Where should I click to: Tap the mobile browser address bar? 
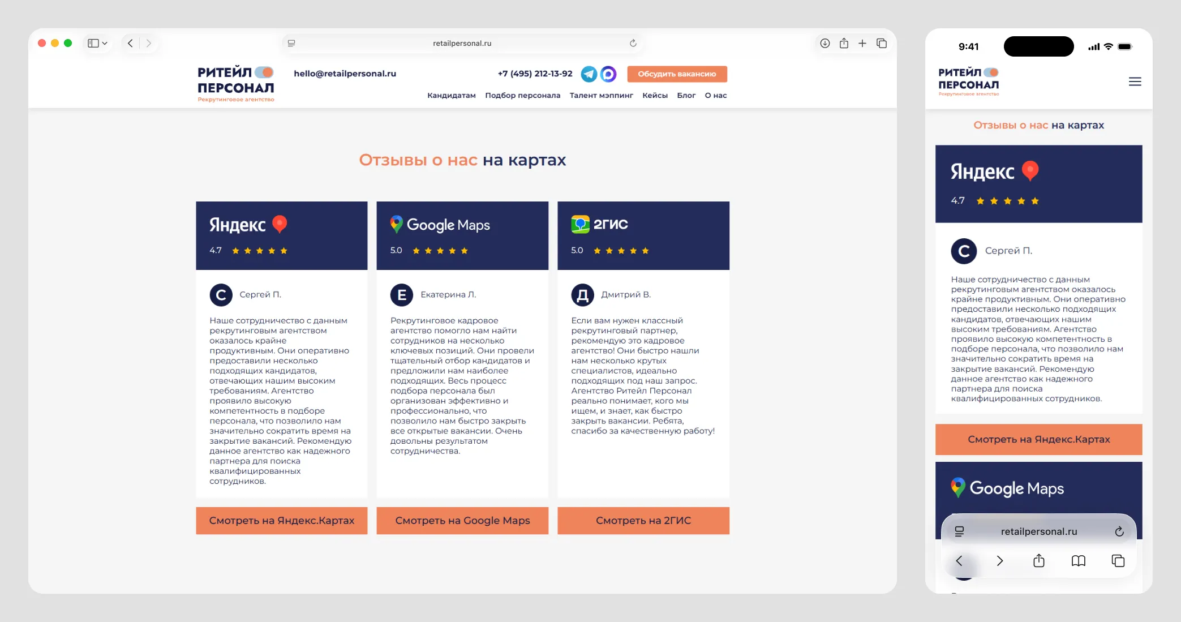click(1039, 531)
